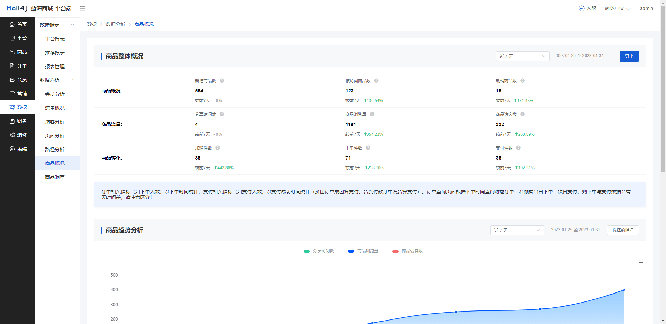Screen dimensions: 666x324
Task: Open the 近7天 dropdown in 商品趋势分析
Action: tap(517, 230)
